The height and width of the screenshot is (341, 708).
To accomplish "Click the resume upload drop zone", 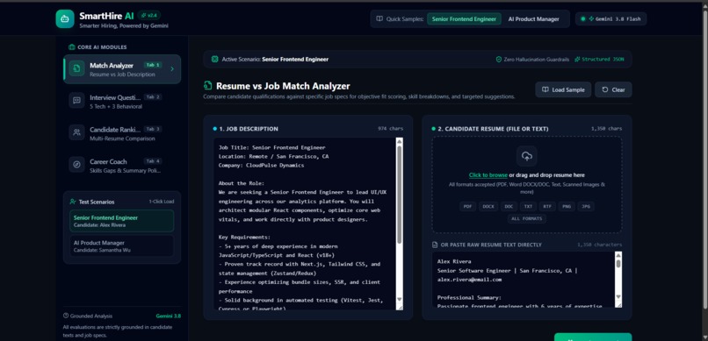I will [x=526, y=185].
